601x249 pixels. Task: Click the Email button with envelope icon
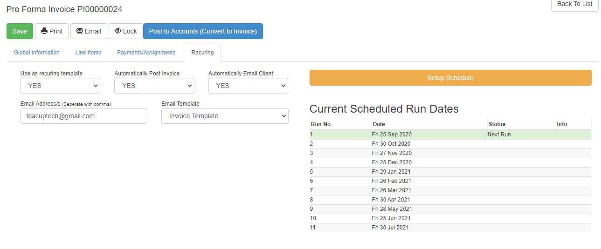coord(89,31)
